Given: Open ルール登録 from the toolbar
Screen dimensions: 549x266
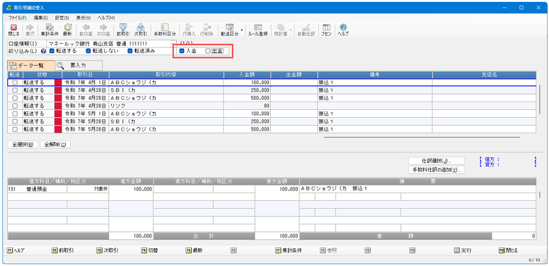Looking at the screenshot, I should pos(258,30).
